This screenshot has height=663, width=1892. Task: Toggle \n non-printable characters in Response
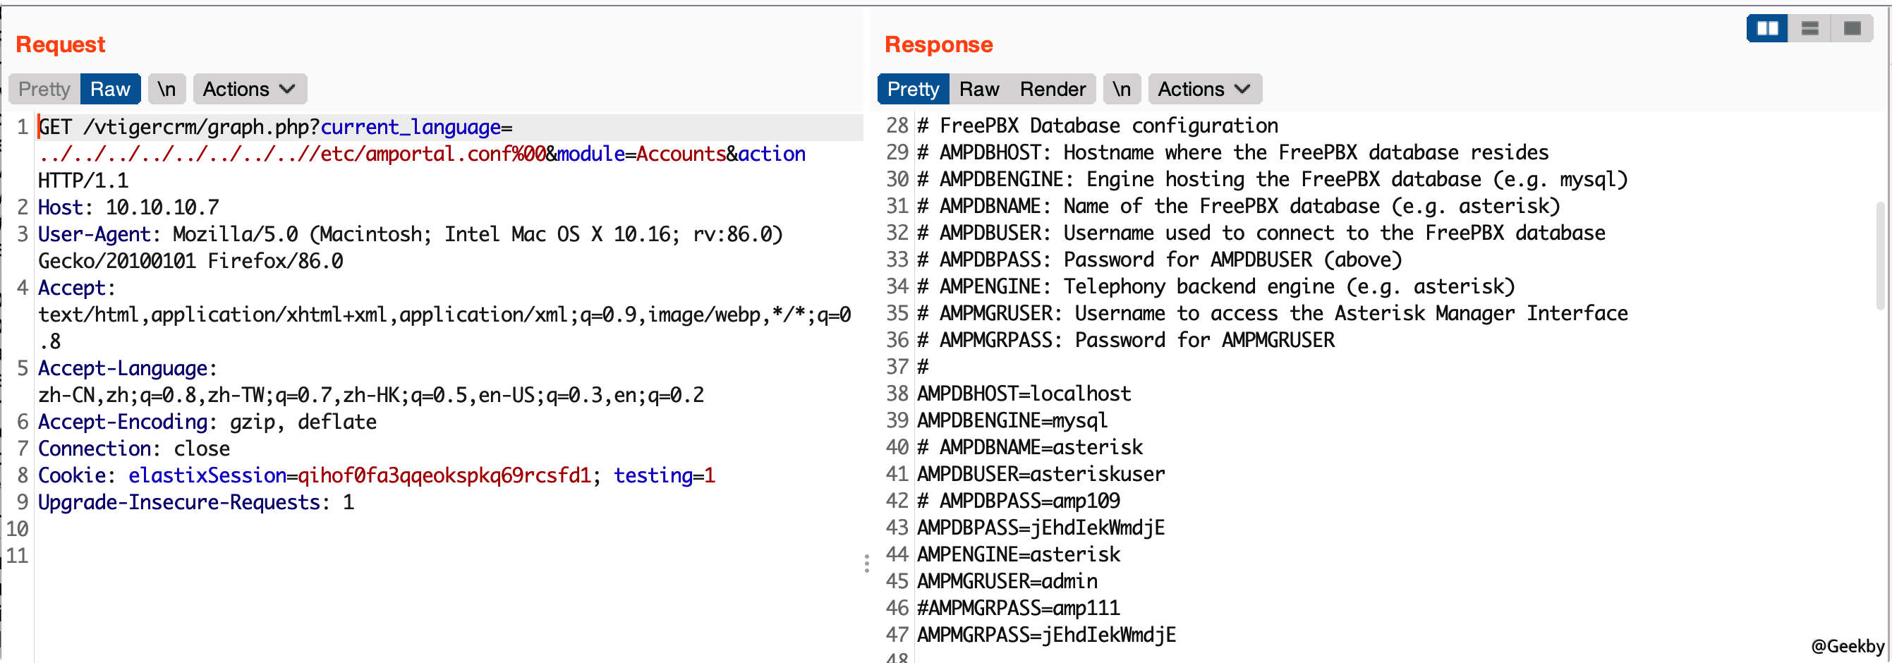(1121, 89)
